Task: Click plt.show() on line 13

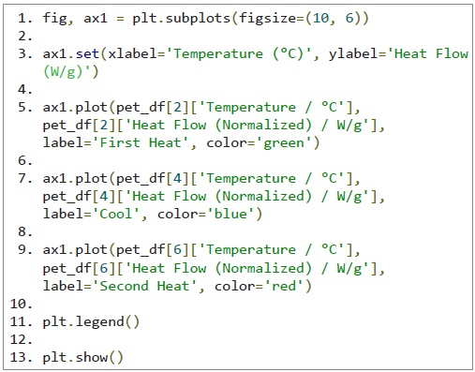Action: [x=82, y=357]
